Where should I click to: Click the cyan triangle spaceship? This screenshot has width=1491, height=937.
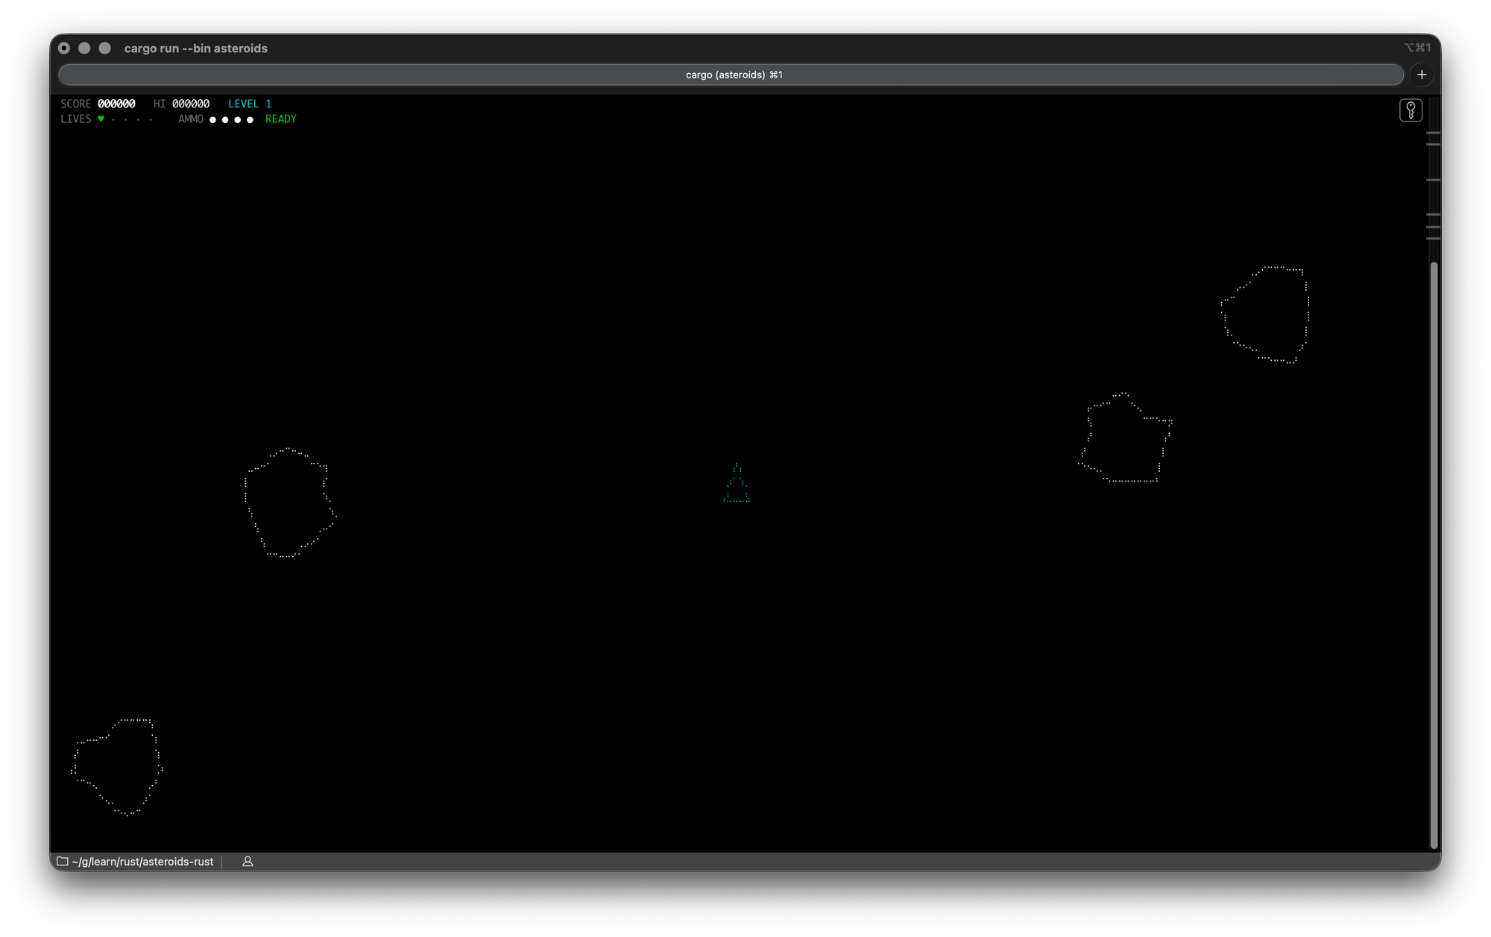tap(737, 486)
